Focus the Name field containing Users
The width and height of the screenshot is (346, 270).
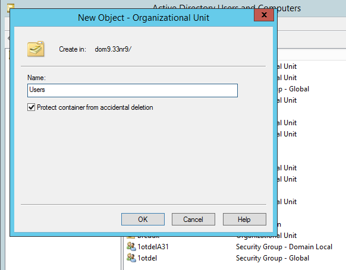point(133,90)
